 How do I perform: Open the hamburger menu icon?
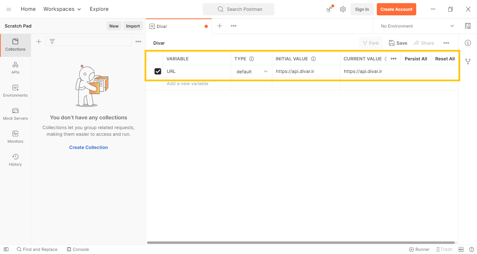pos(9,9)
